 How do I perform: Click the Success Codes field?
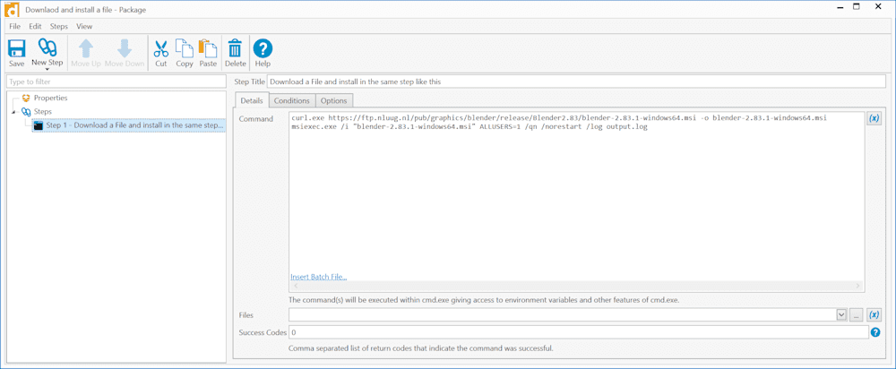[578, 332]
